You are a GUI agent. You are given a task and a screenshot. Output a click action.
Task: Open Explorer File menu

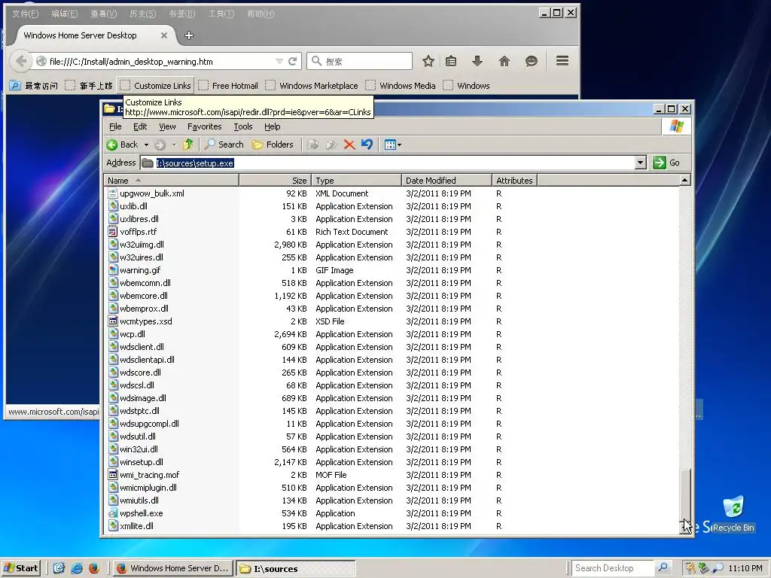point(115,126)
